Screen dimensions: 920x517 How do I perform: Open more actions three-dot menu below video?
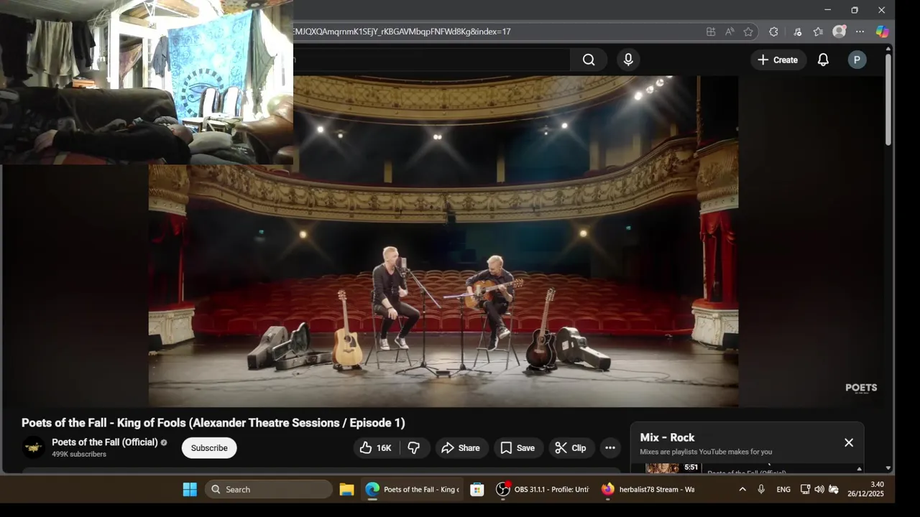pyautogui.click(x=610, y=448)
